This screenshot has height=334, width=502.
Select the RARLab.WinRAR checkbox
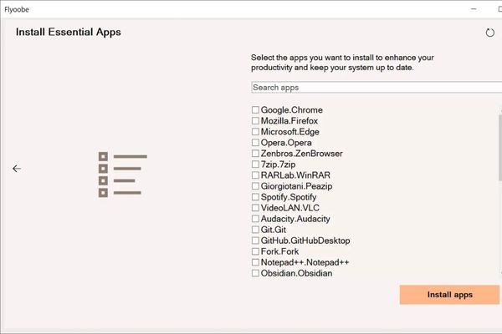click(256, 175)
